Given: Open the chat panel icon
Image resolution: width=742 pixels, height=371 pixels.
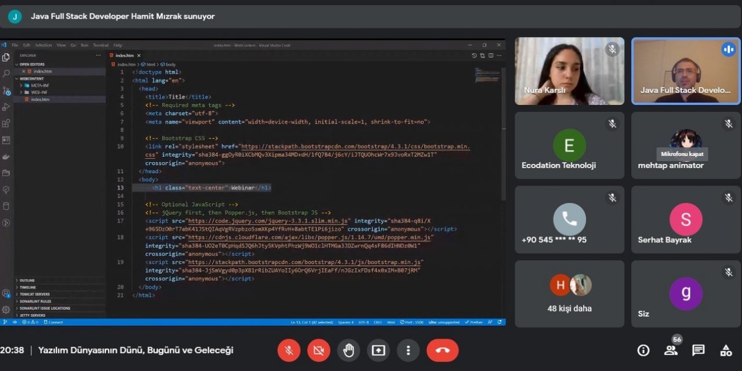Looking at the screenshot, I should point(699,350).
